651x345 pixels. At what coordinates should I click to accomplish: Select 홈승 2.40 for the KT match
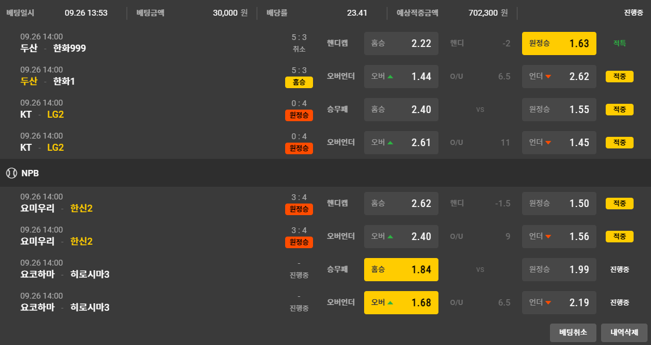pos(401,110)
